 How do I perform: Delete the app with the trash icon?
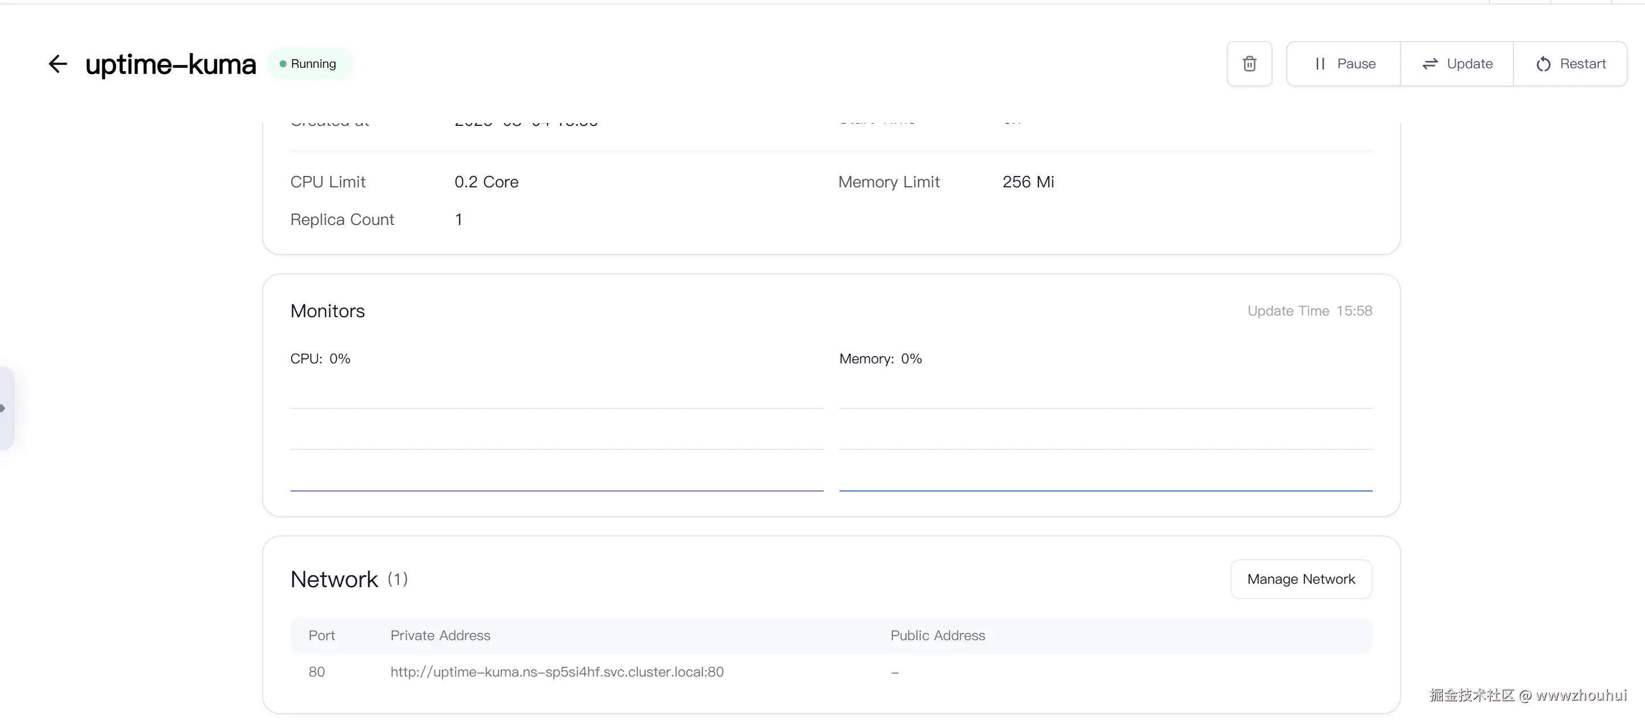click(1249, 64)
